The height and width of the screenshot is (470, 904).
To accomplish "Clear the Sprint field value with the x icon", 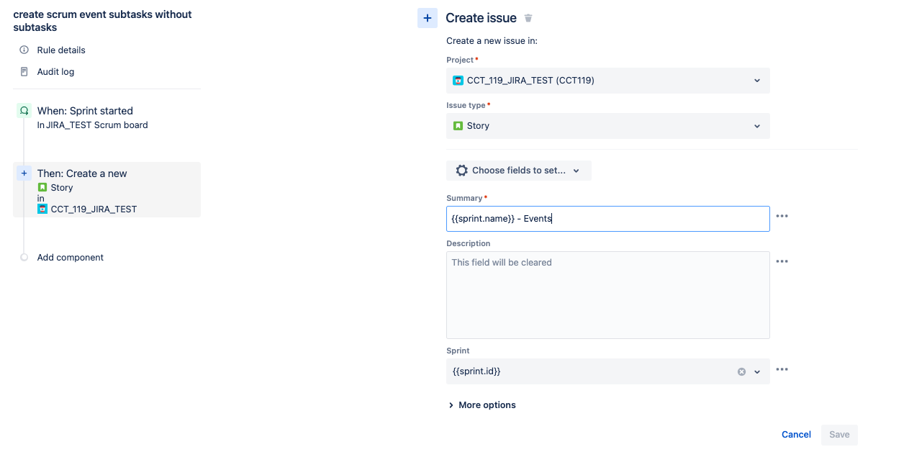I will point(741,371).
